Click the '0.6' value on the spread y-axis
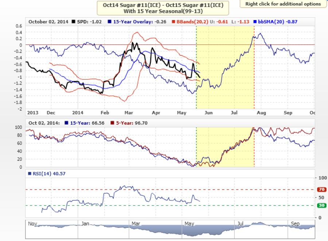328x241 pixels. tap(19, 26)
